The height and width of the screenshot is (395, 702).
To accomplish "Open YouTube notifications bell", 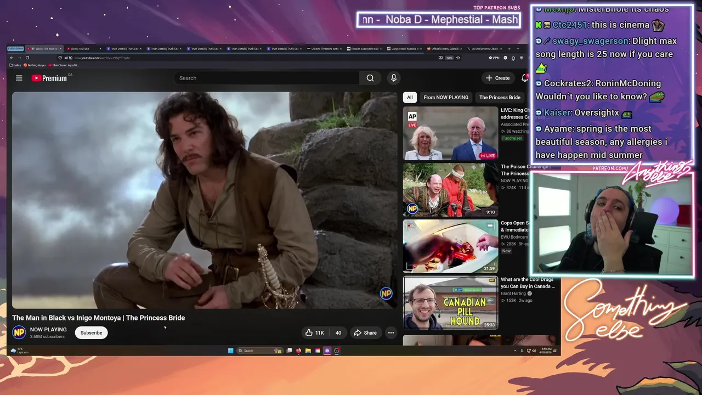I will tap(524, 78).
